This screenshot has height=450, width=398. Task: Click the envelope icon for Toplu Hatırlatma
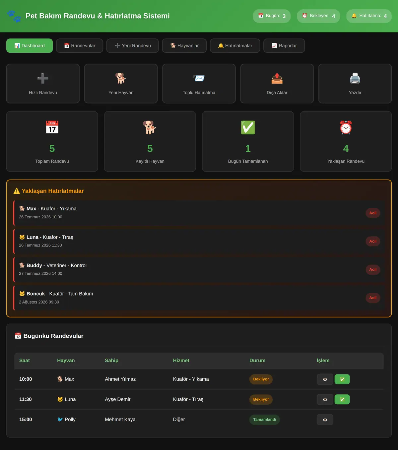[x=199, y=79]
